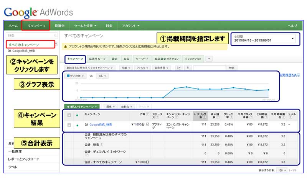
Task: Open the 自動化 dropdown
Action: (127, 107)
